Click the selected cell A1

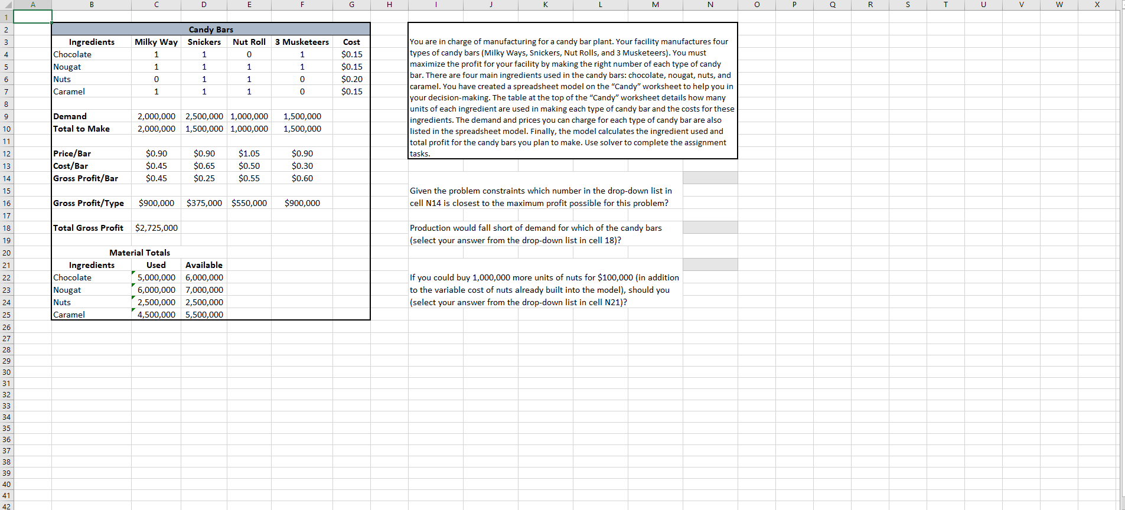(32, 17)
